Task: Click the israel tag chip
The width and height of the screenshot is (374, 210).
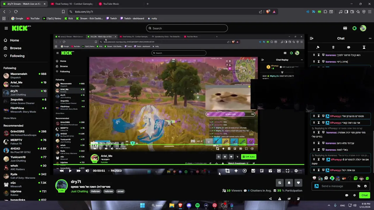Action: point(120,191)
